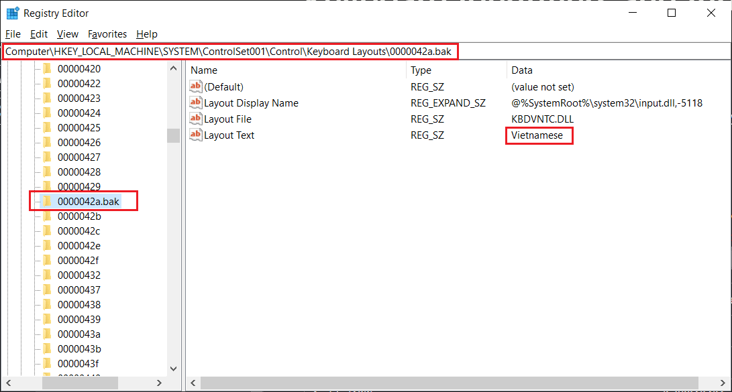Screen dimensions: 732x392
Task: Click the Registry Editor app icon in title bar
Action: pos(12,13)
